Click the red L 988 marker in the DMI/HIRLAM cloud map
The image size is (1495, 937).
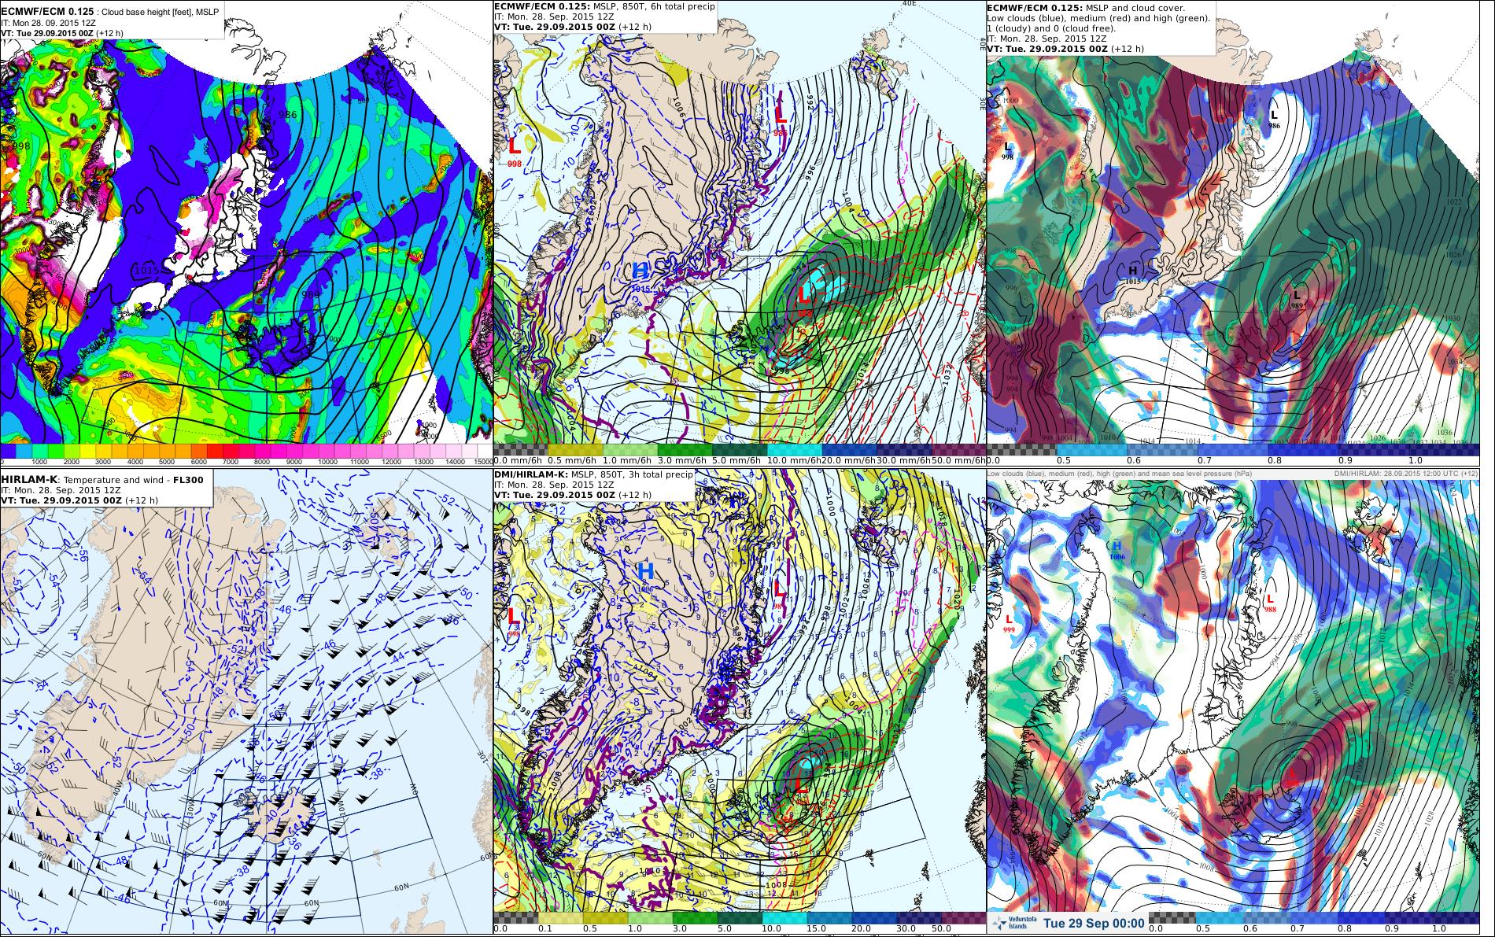[x=1270, y=603]
